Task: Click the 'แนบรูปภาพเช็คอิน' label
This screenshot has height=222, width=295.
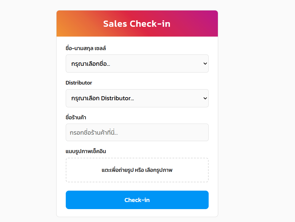Action: pos(86,151)
